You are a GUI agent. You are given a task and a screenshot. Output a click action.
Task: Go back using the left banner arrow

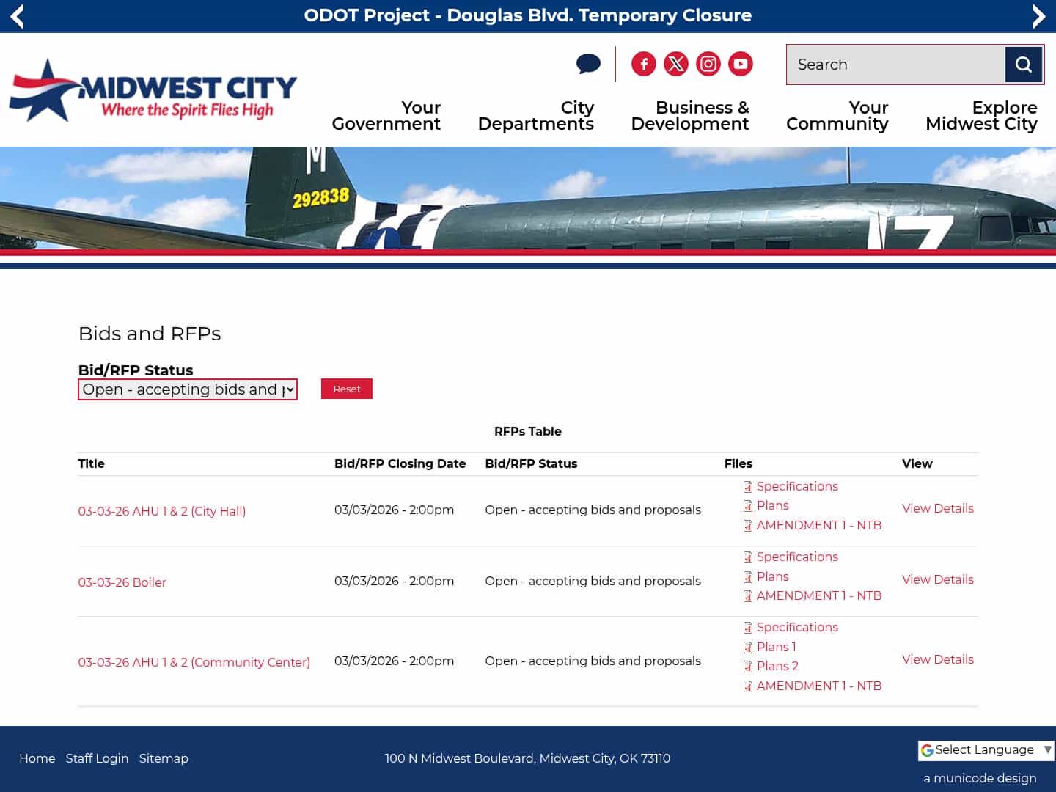16,15
